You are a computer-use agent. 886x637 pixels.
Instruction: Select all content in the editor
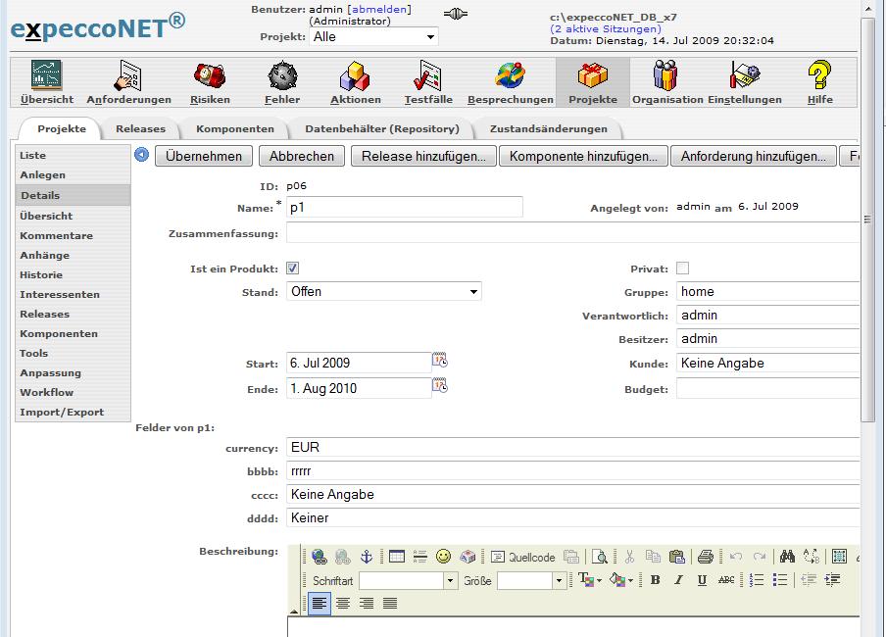[839, 557]
